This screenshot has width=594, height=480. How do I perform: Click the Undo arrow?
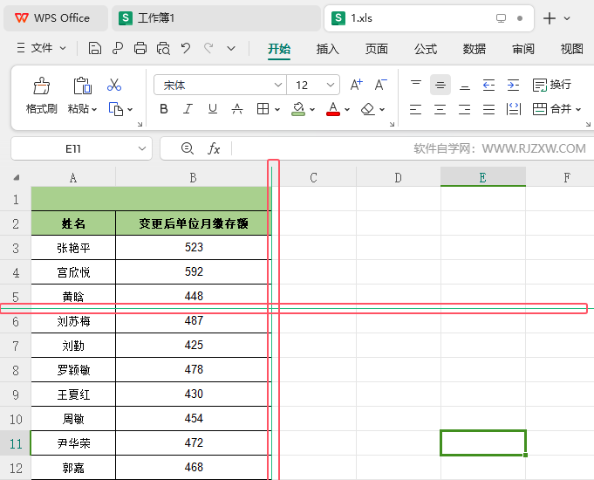click(x=186, y=48)
